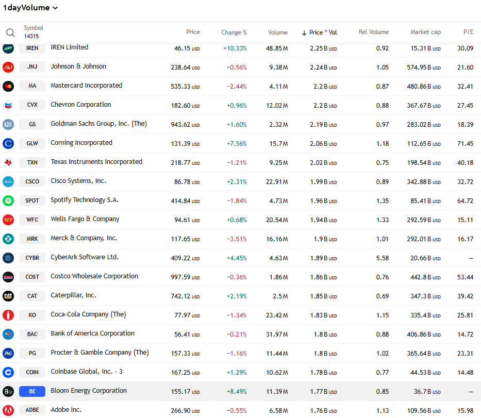
Task: Click the Coca-Cola logo icon
Action: click(8, 315)
